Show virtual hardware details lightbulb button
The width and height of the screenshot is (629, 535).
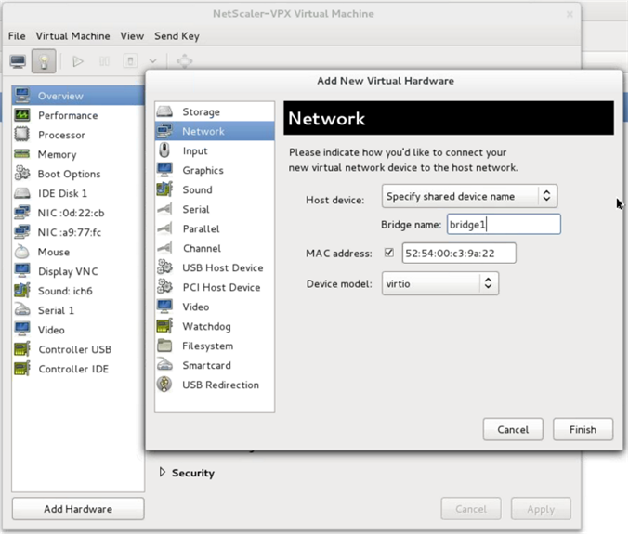[44, 61]
